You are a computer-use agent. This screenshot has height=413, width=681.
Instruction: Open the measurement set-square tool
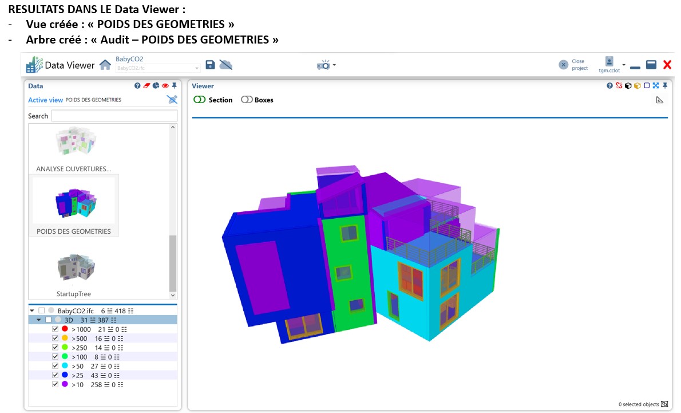click(659, 100)
